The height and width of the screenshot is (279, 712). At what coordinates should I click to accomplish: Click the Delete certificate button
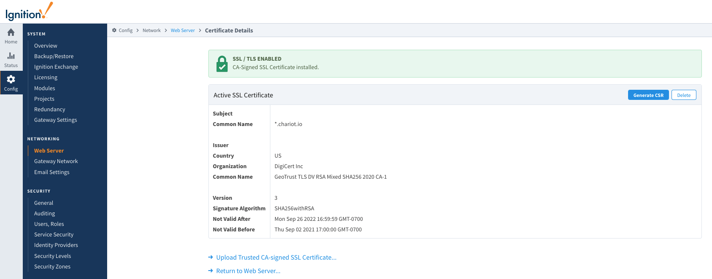[x=684, y=95]
